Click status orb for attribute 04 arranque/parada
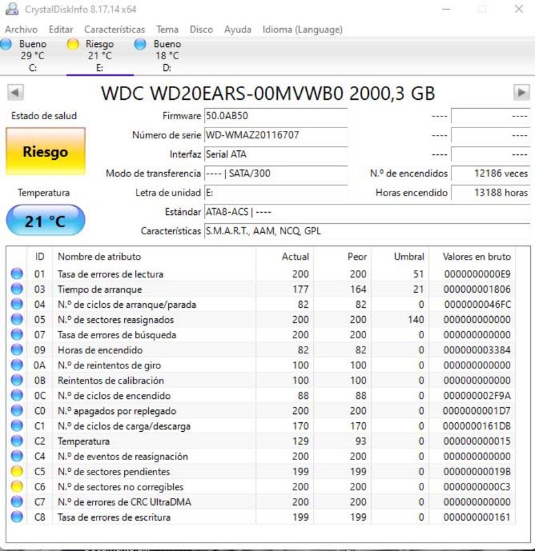The height and width of the screenshot is (551, 535). pos(17,304)
